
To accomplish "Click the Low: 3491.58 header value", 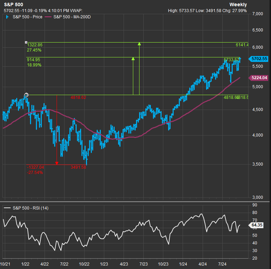I will coord(209,11).
